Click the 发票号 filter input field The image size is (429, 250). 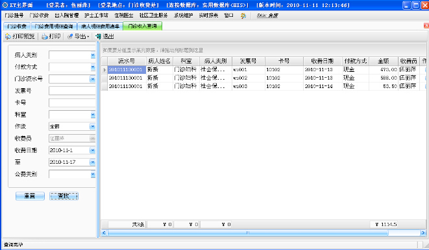(x=72, y=91)
